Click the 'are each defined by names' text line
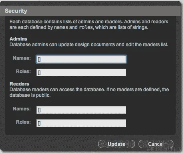 [79, 27]
